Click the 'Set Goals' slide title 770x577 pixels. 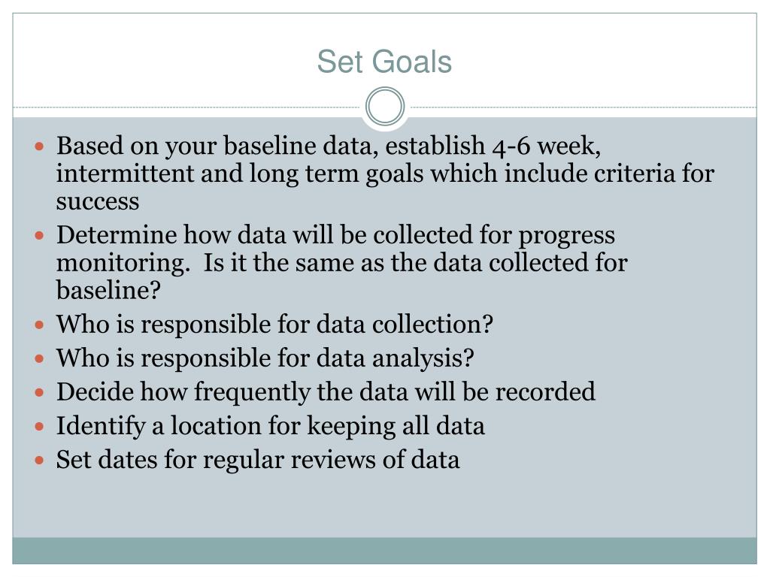click(384, 62)
